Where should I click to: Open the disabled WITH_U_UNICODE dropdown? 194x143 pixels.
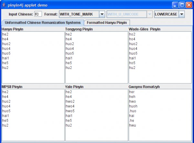[130, 14]
